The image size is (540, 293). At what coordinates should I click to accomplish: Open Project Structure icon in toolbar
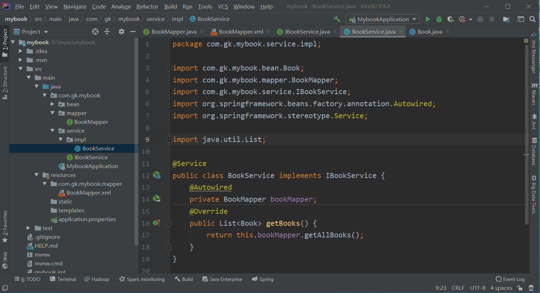point(506,19)
